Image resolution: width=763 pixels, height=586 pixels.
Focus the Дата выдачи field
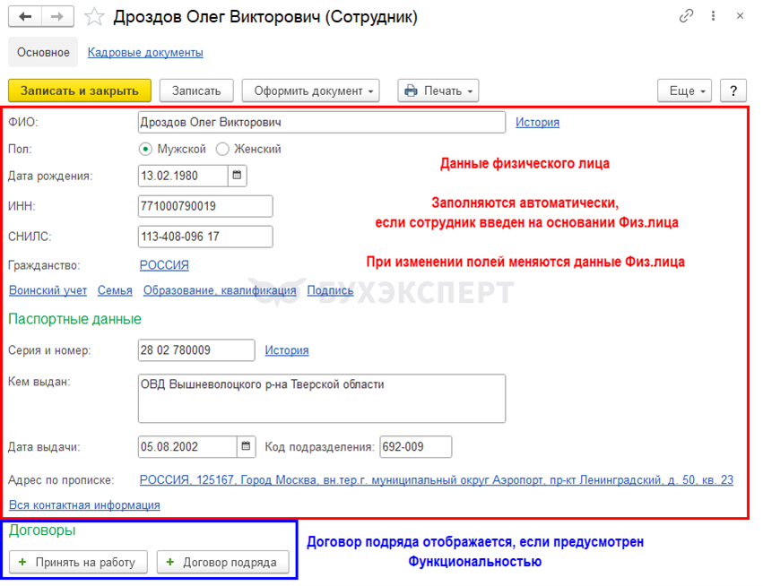click(187, 446)
